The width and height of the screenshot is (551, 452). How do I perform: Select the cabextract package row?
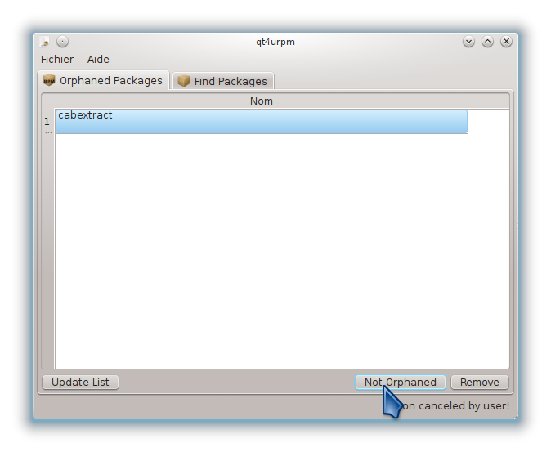(262, 122)
